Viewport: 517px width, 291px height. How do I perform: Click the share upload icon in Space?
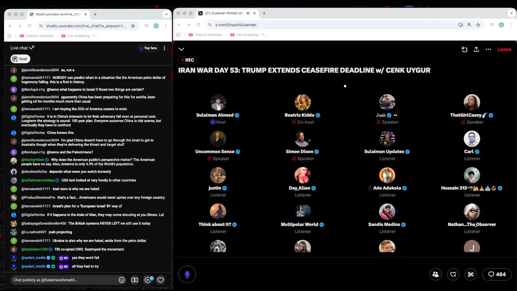pos(476,49)
